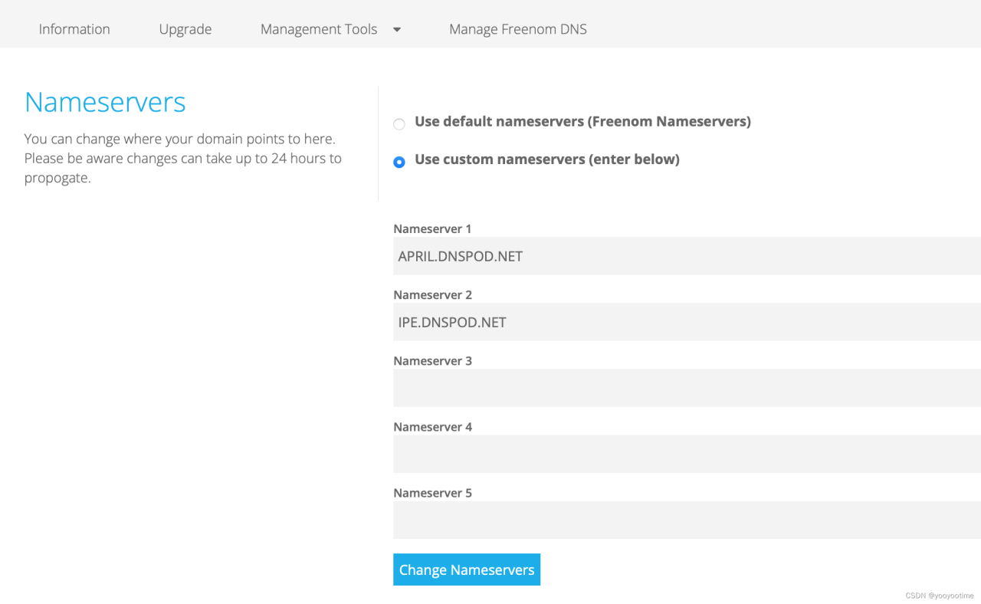Screen dimensions: 981x604
Task: Click the empty Nameserver 5 input field
Action: click(687, 520)
